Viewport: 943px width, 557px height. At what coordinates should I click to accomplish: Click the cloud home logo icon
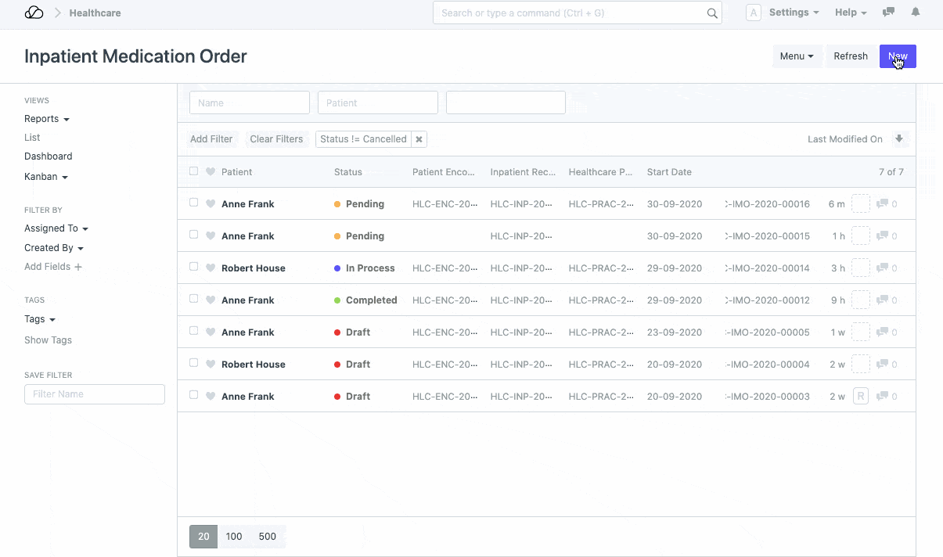(x=34, y=13)
